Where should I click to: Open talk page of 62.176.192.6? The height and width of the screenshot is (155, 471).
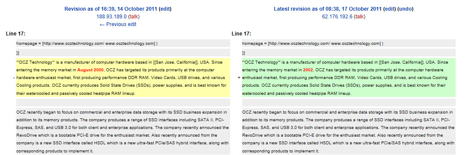pyautogui.click(x=359, y=17)
